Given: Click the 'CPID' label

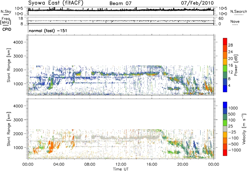Looking at the screenshot, I should click(7, 29).
